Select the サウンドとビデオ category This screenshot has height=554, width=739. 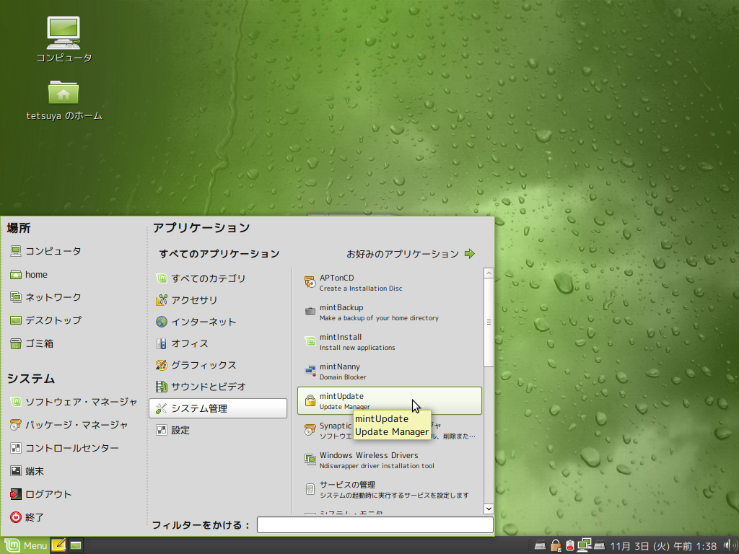(218, 387)
